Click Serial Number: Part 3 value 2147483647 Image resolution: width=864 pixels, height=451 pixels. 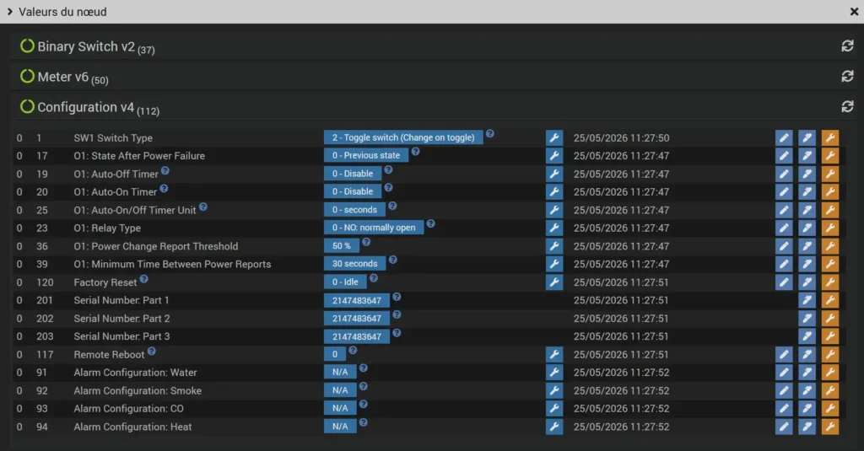tap(357, 336)
